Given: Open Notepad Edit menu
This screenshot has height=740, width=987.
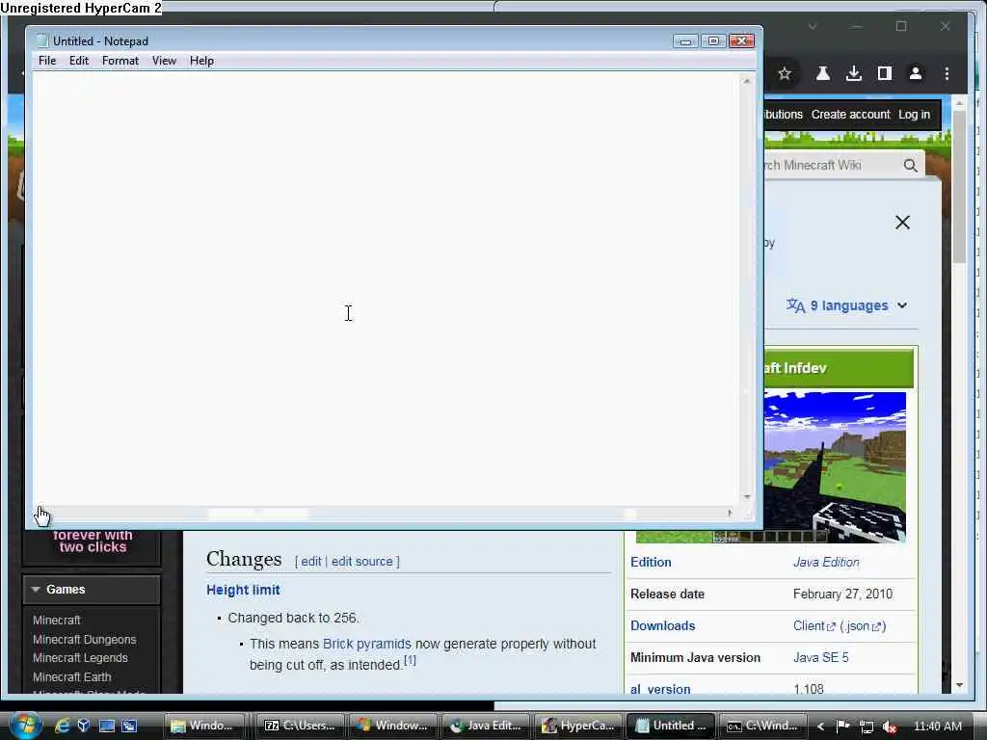Looking at the screenshot, I should coord(79,61).
